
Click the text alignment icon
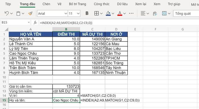point(143,13)
